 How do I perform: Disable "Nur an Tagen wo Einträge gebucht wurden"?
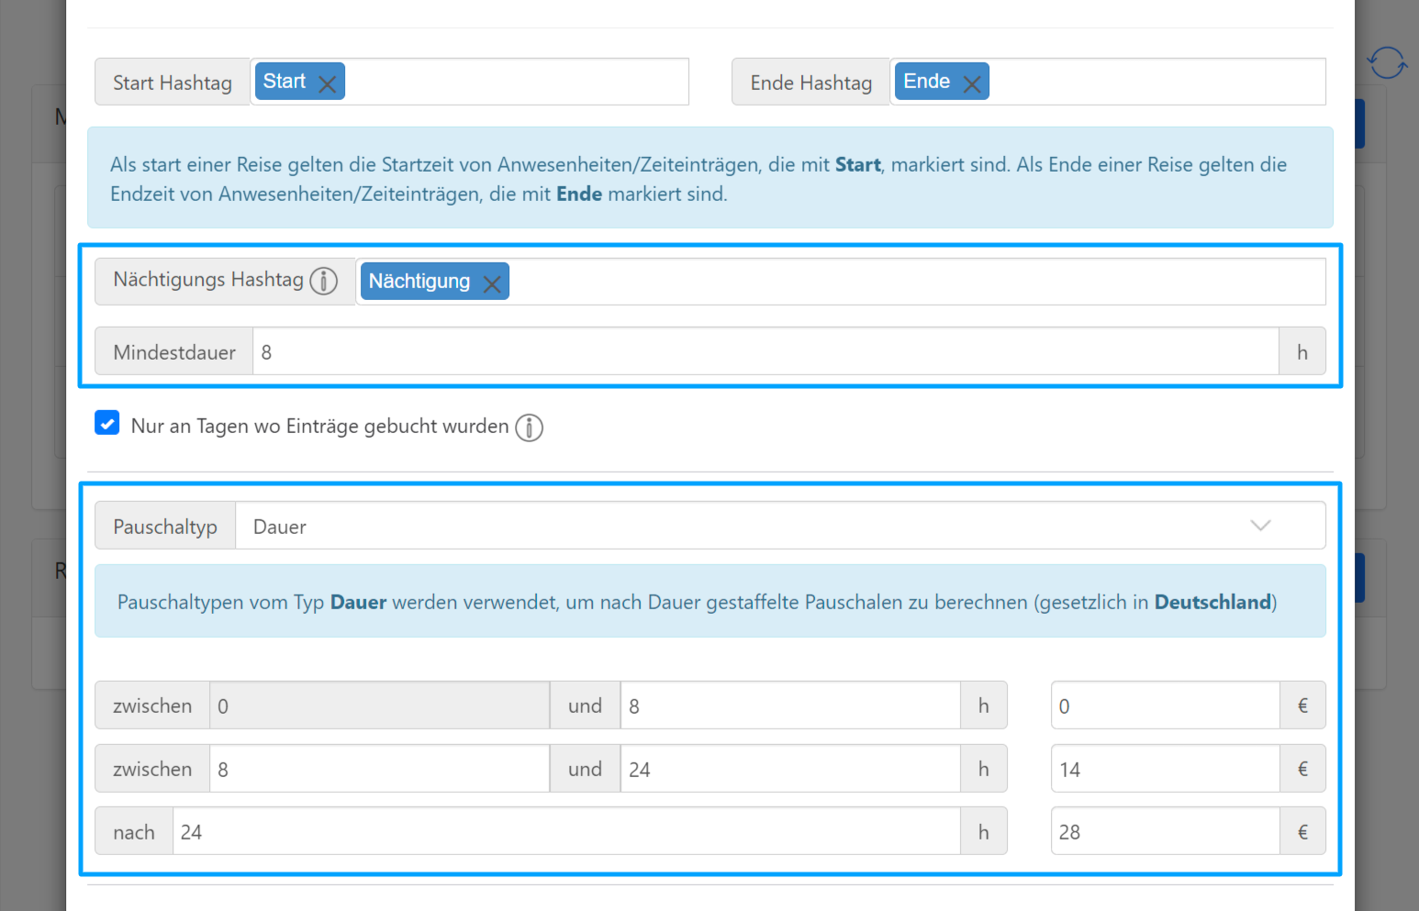pos(107,423)
